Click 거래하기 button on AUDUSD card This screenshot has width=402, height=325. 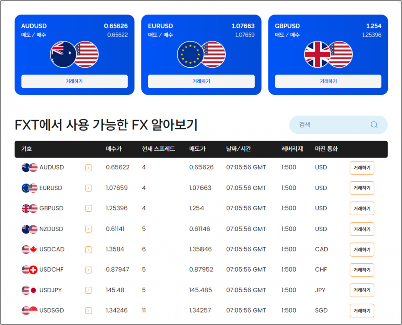coord(74,81)
